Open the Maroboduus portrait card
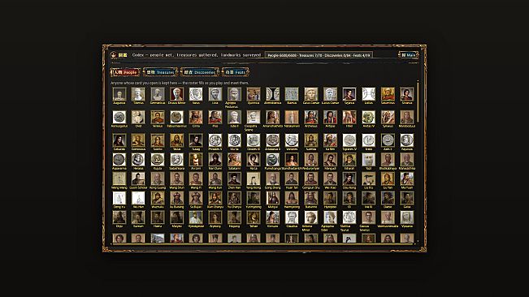This screenshot has width=529, height=297. coord(407,117)
